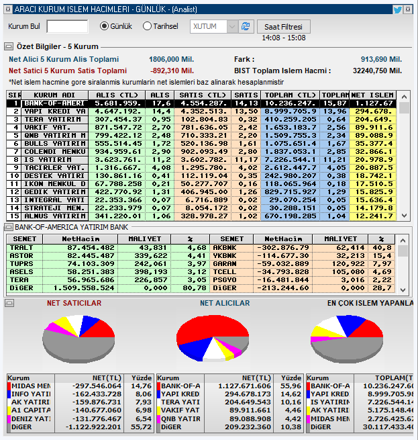Image resolution: width=418 pixels, height=440 pixels.
Task: Select the YAPI KREDI YA row
Action: click(201, 112)
